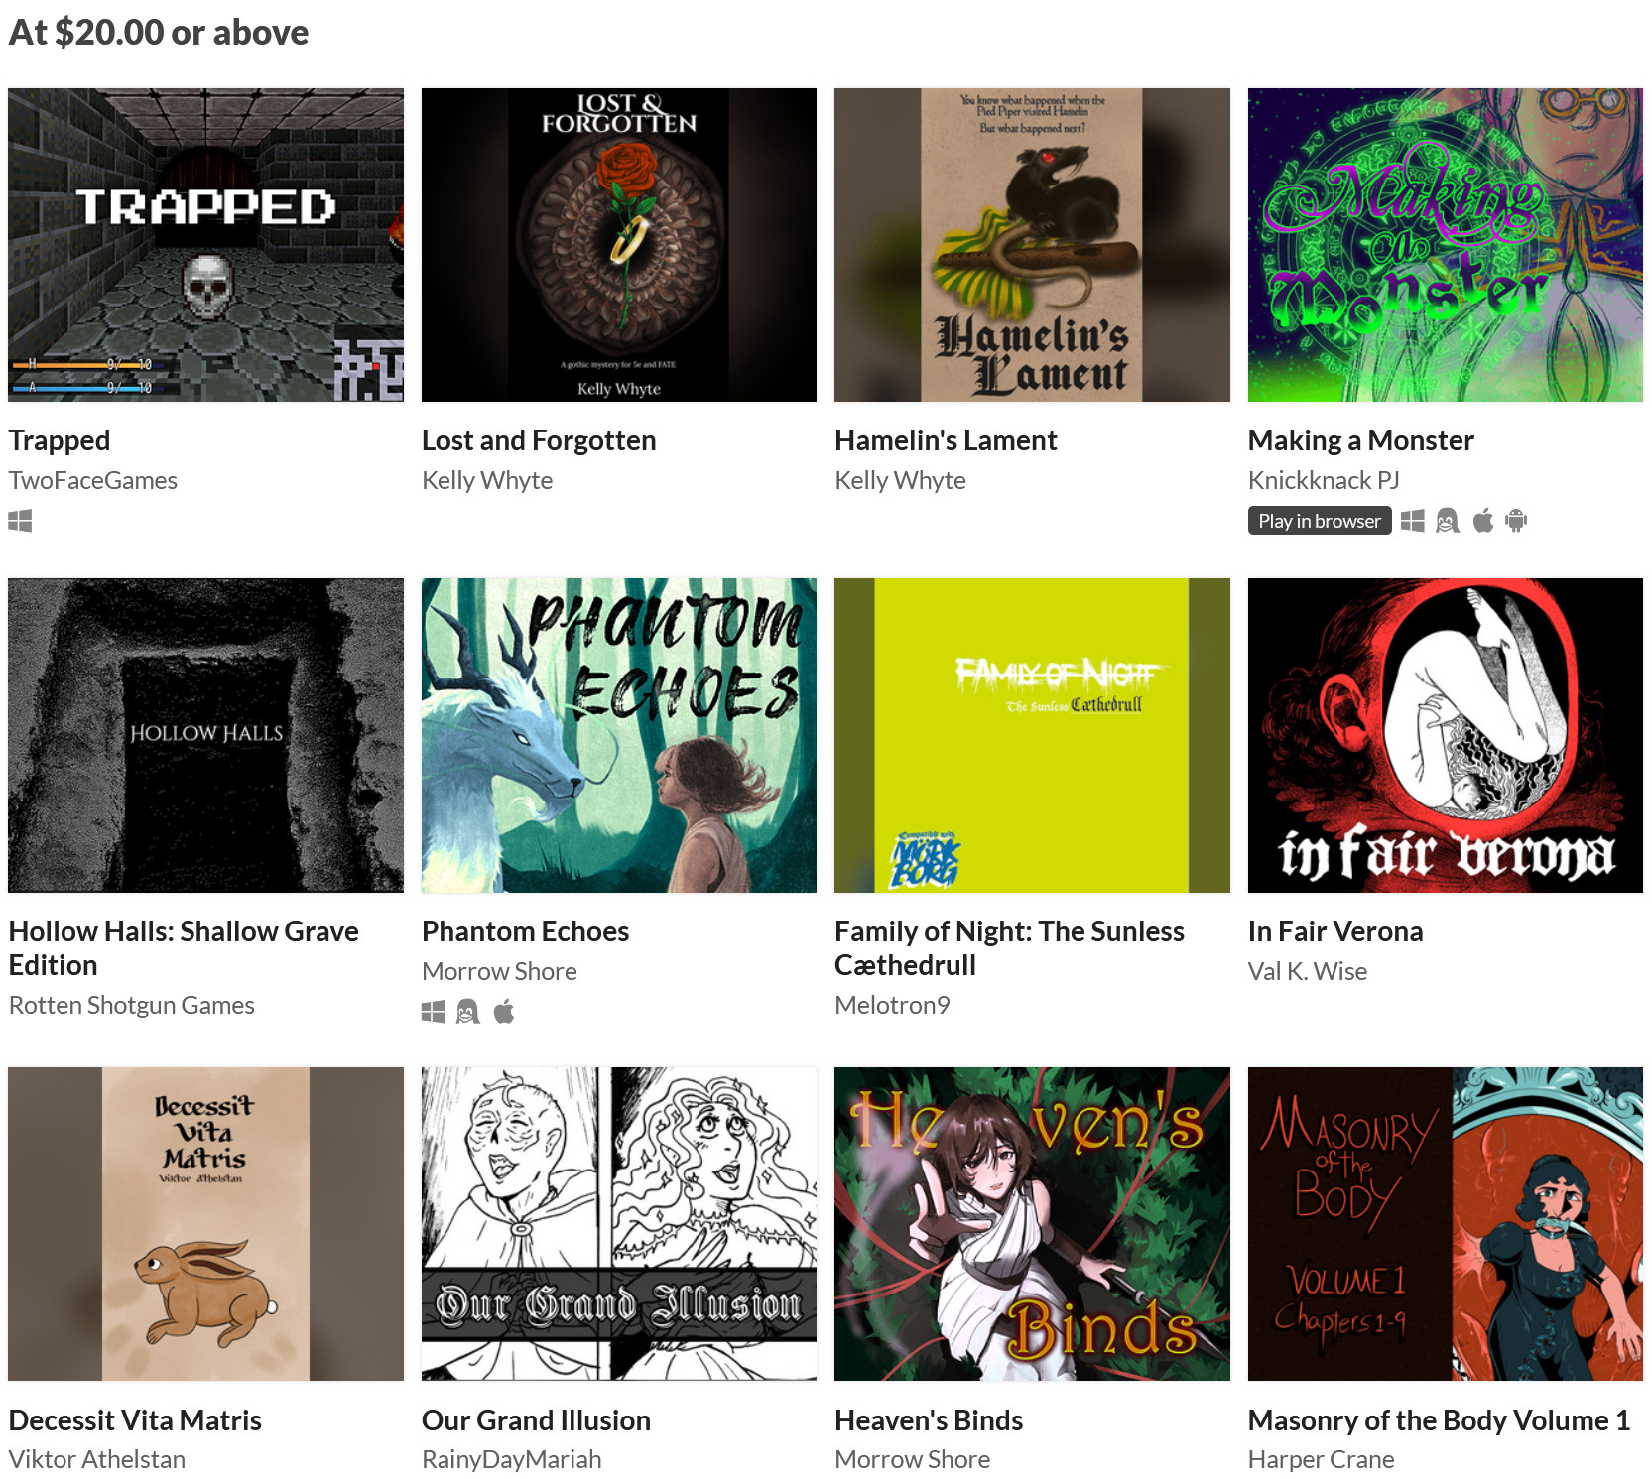
Task: Open Our Grand Illusion cover thumbnail
Action: 619,1224
